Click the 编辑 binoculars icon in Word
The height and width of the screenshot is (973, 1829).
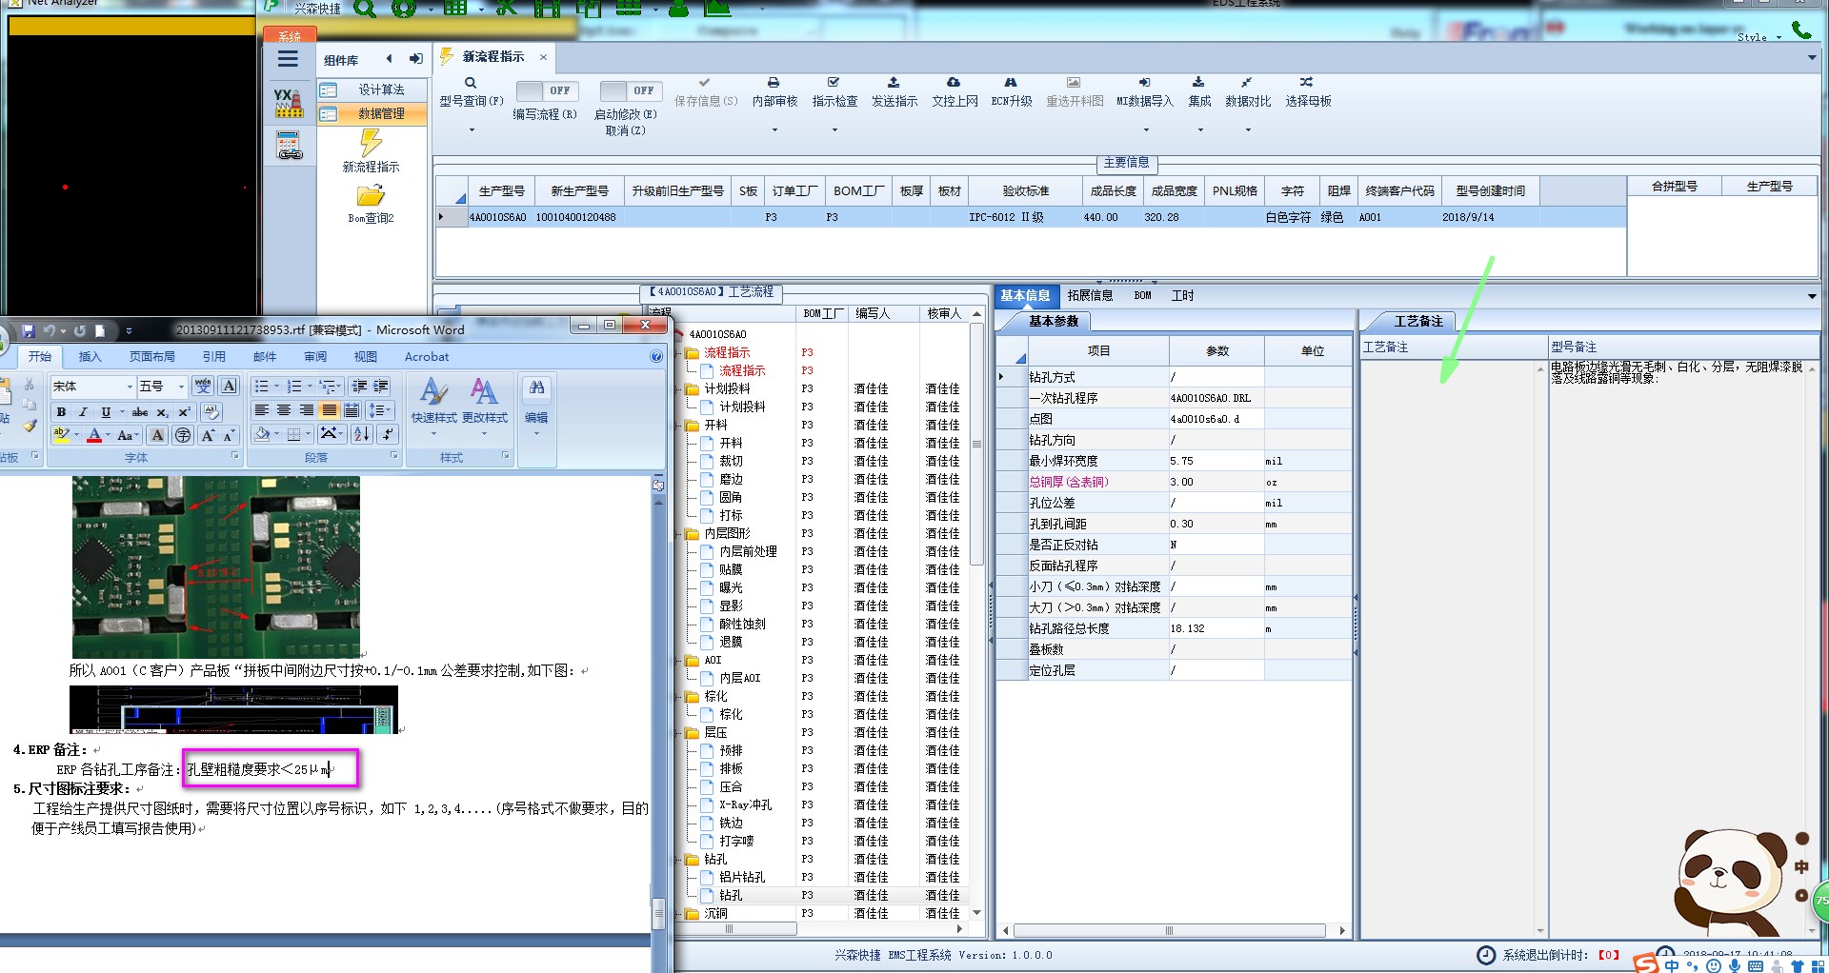(536, 387)
